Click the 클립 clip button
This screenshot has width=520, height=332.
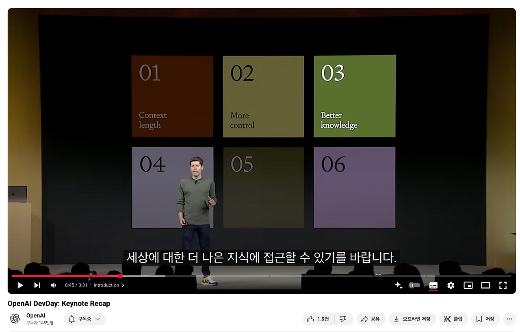click(453, 319)
